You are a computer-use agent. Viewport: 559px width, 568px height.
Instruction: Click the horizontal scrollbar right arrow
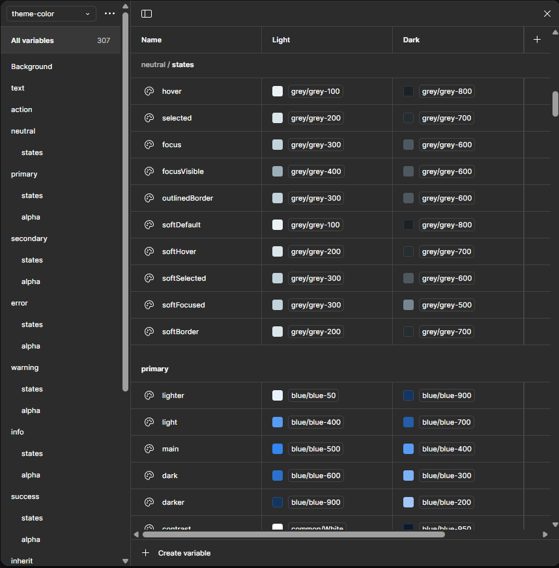[545, 534]
